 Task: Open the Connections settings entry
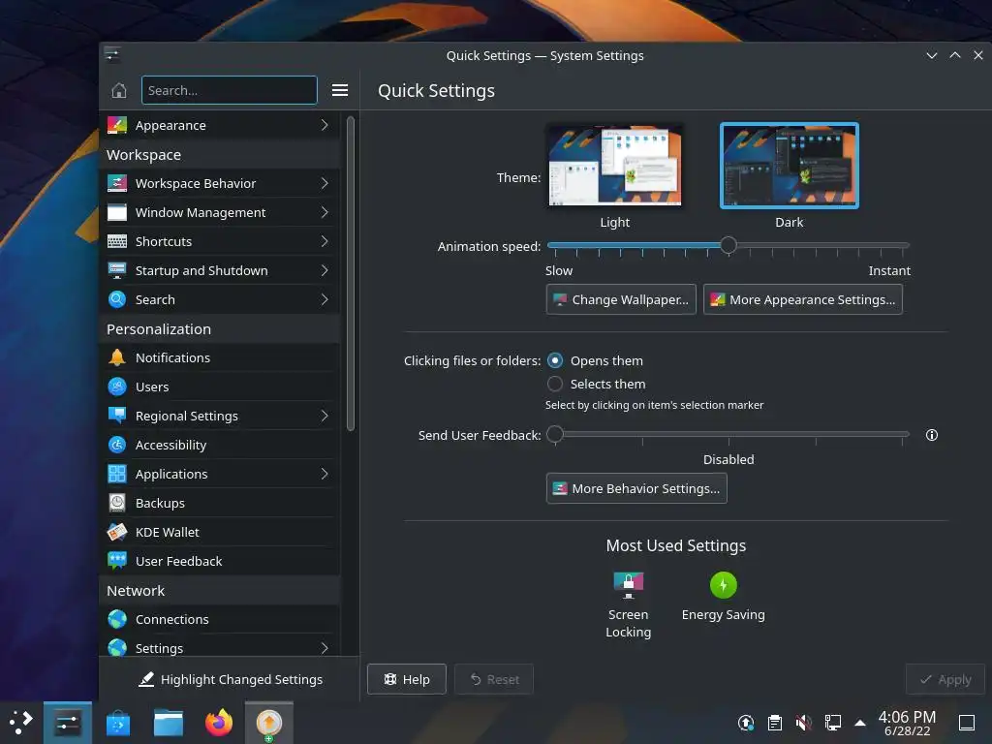(220, 619)
